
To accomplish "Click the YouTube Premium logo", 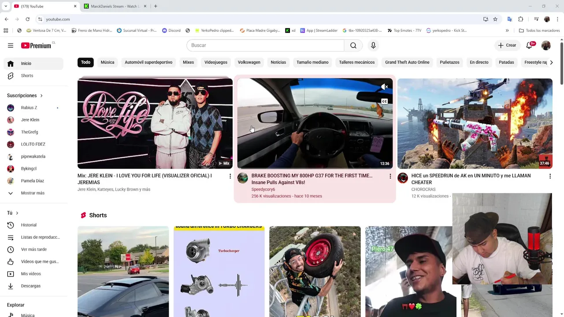I will [37, 45].
